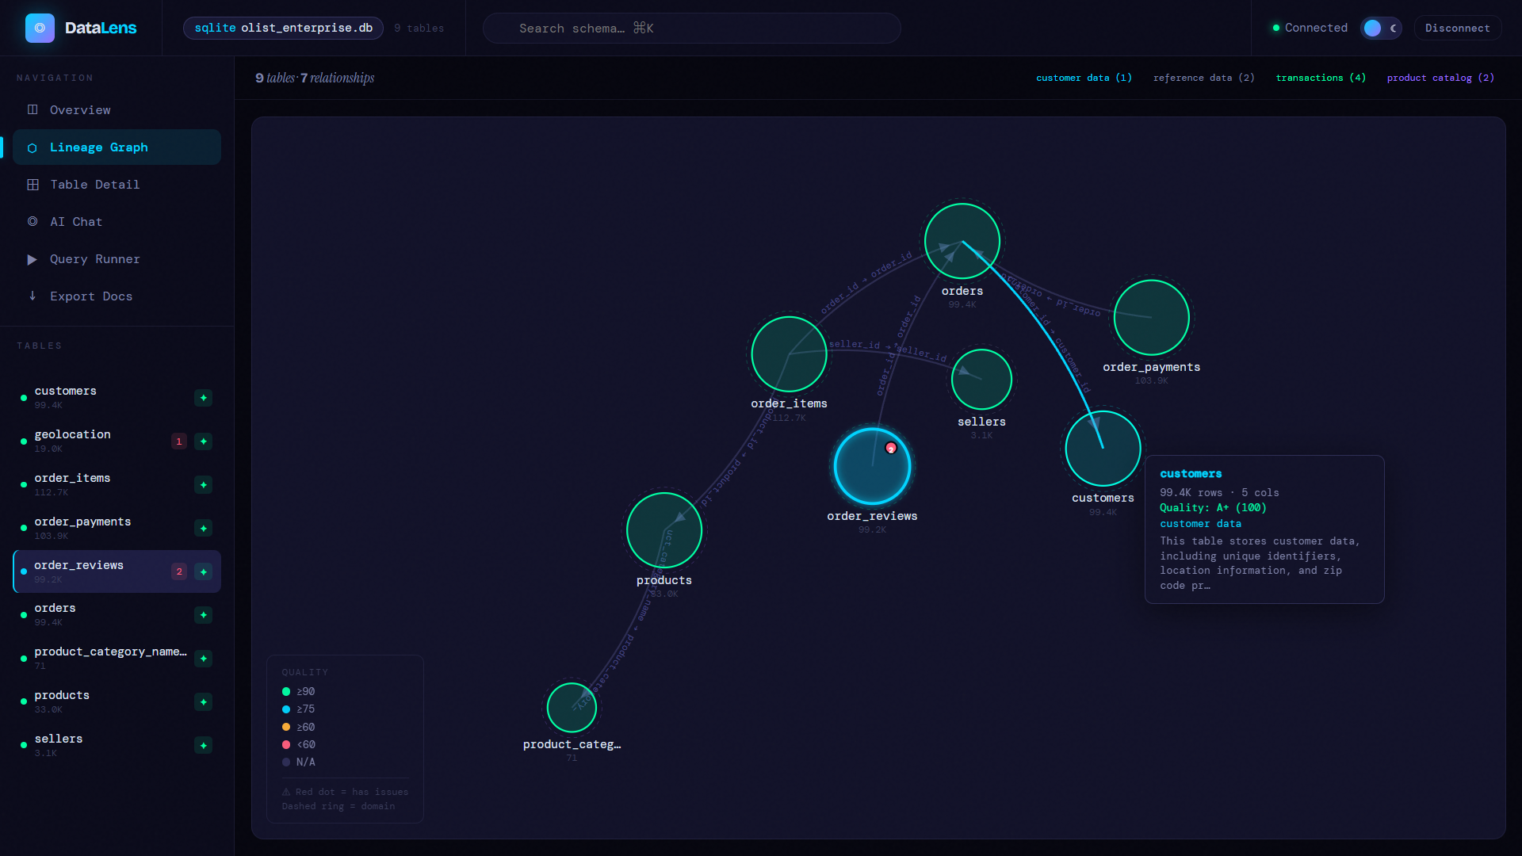This screenshot has width=1522, height=856.
Task: Click the sparkle icon next to products
Action: coord(204,702)
